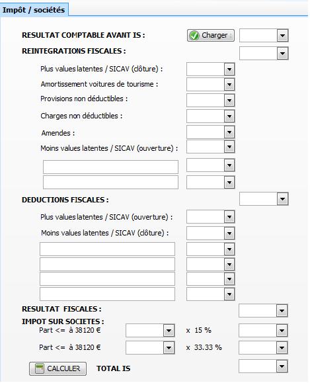
Task: Click the CALCULER button
Action: coord(58,368)
